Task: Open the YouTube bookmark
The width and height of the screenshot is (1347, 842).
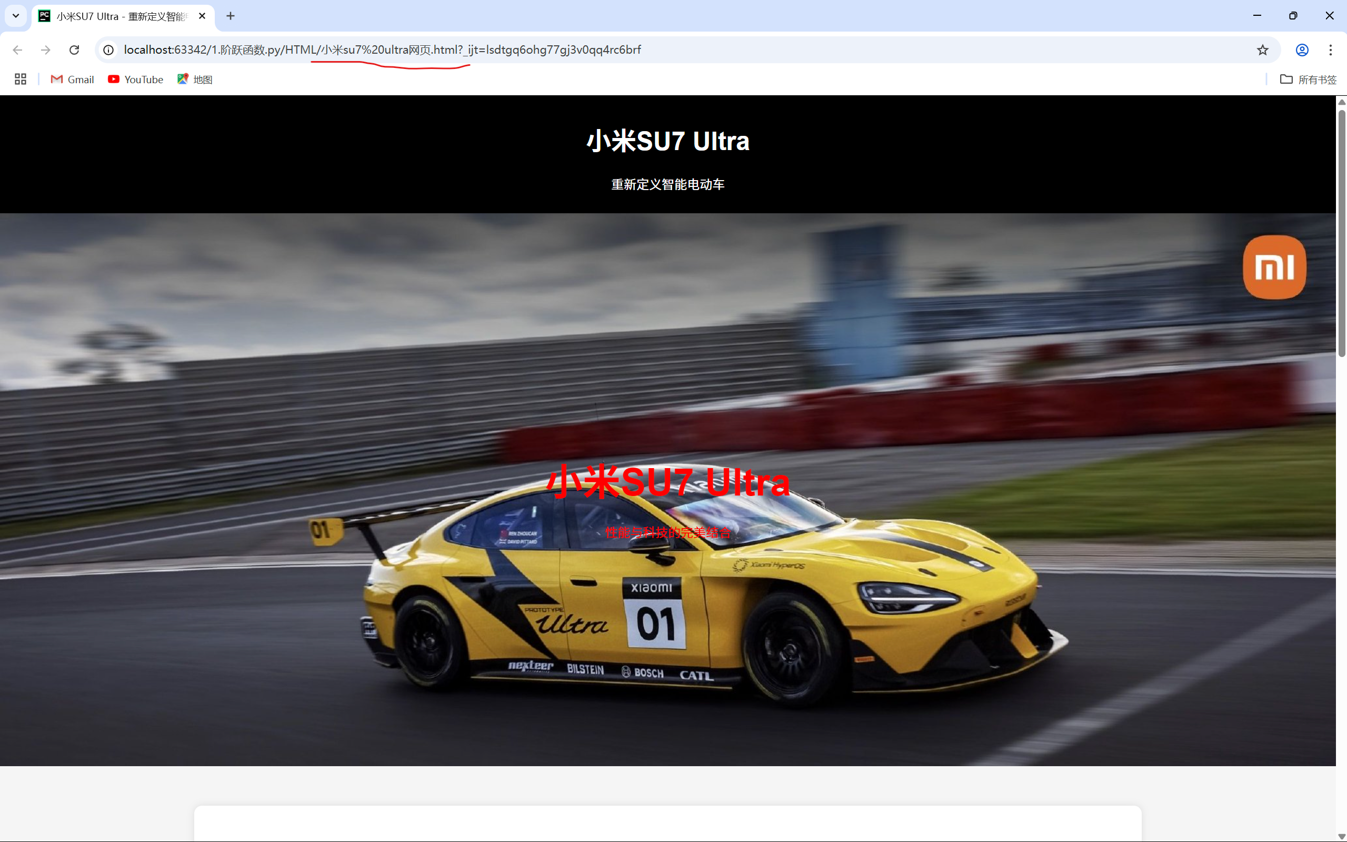Action: click(x=135, y=80)
